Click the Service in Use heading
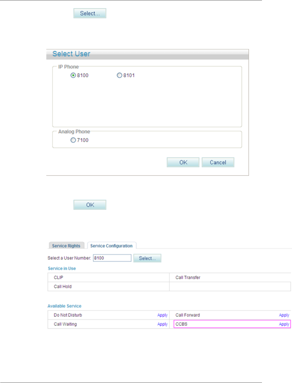 coord(62,268)
